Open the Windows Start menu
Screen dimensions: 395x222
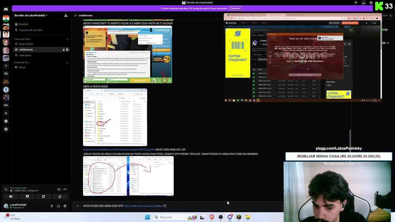click(147, 217)
